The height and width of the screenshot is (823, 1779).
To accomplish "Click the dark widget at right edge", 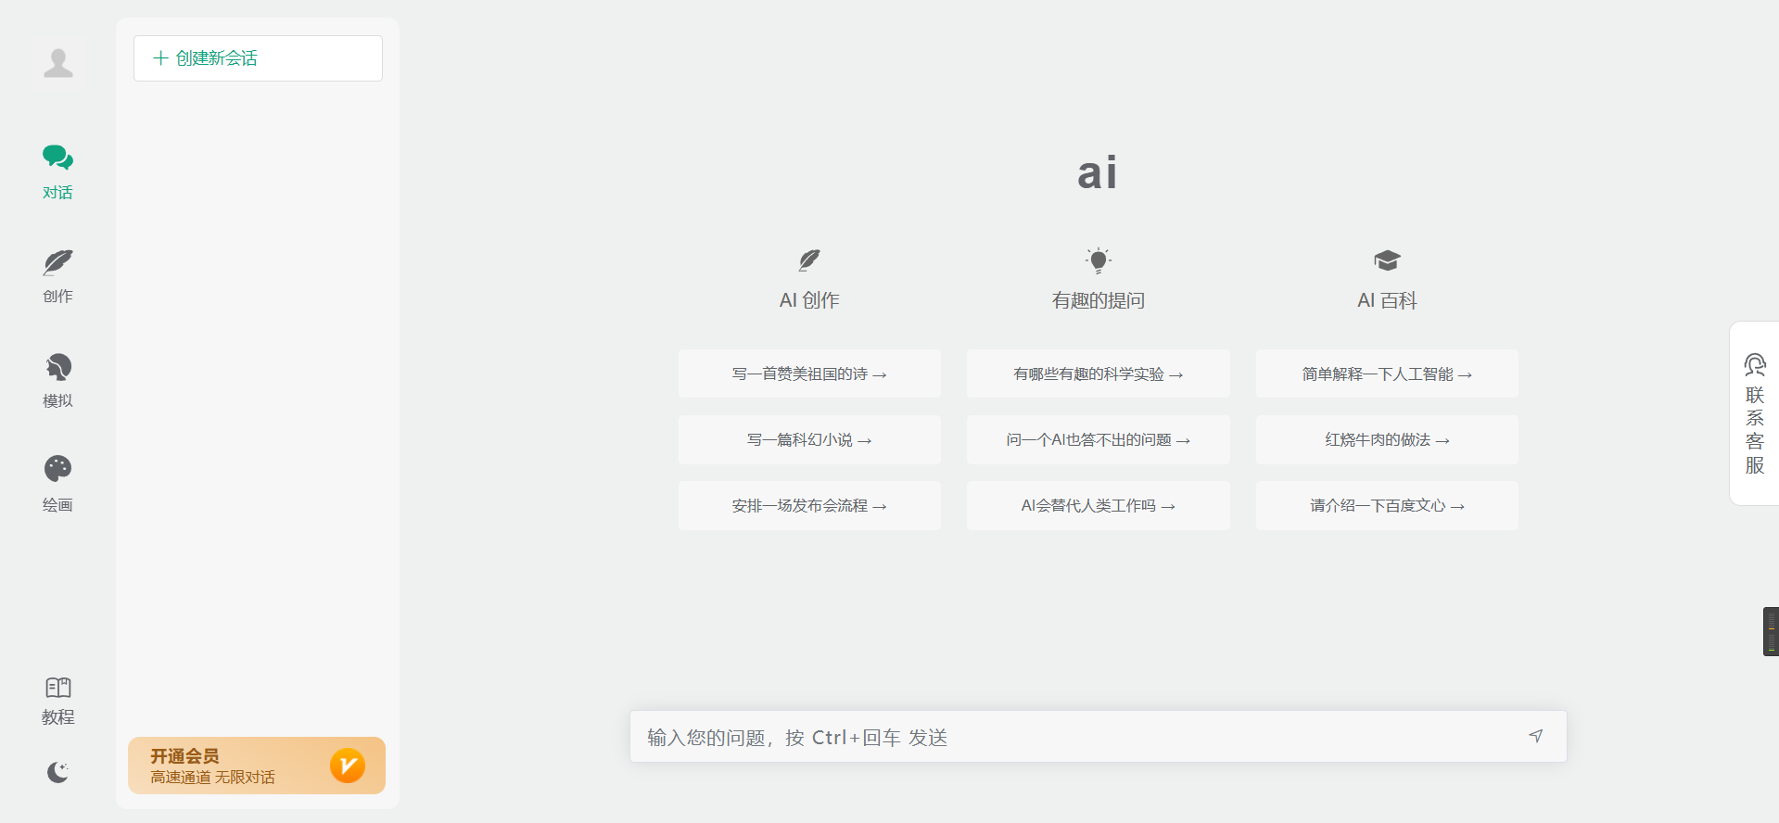I will coord(1771,631).
